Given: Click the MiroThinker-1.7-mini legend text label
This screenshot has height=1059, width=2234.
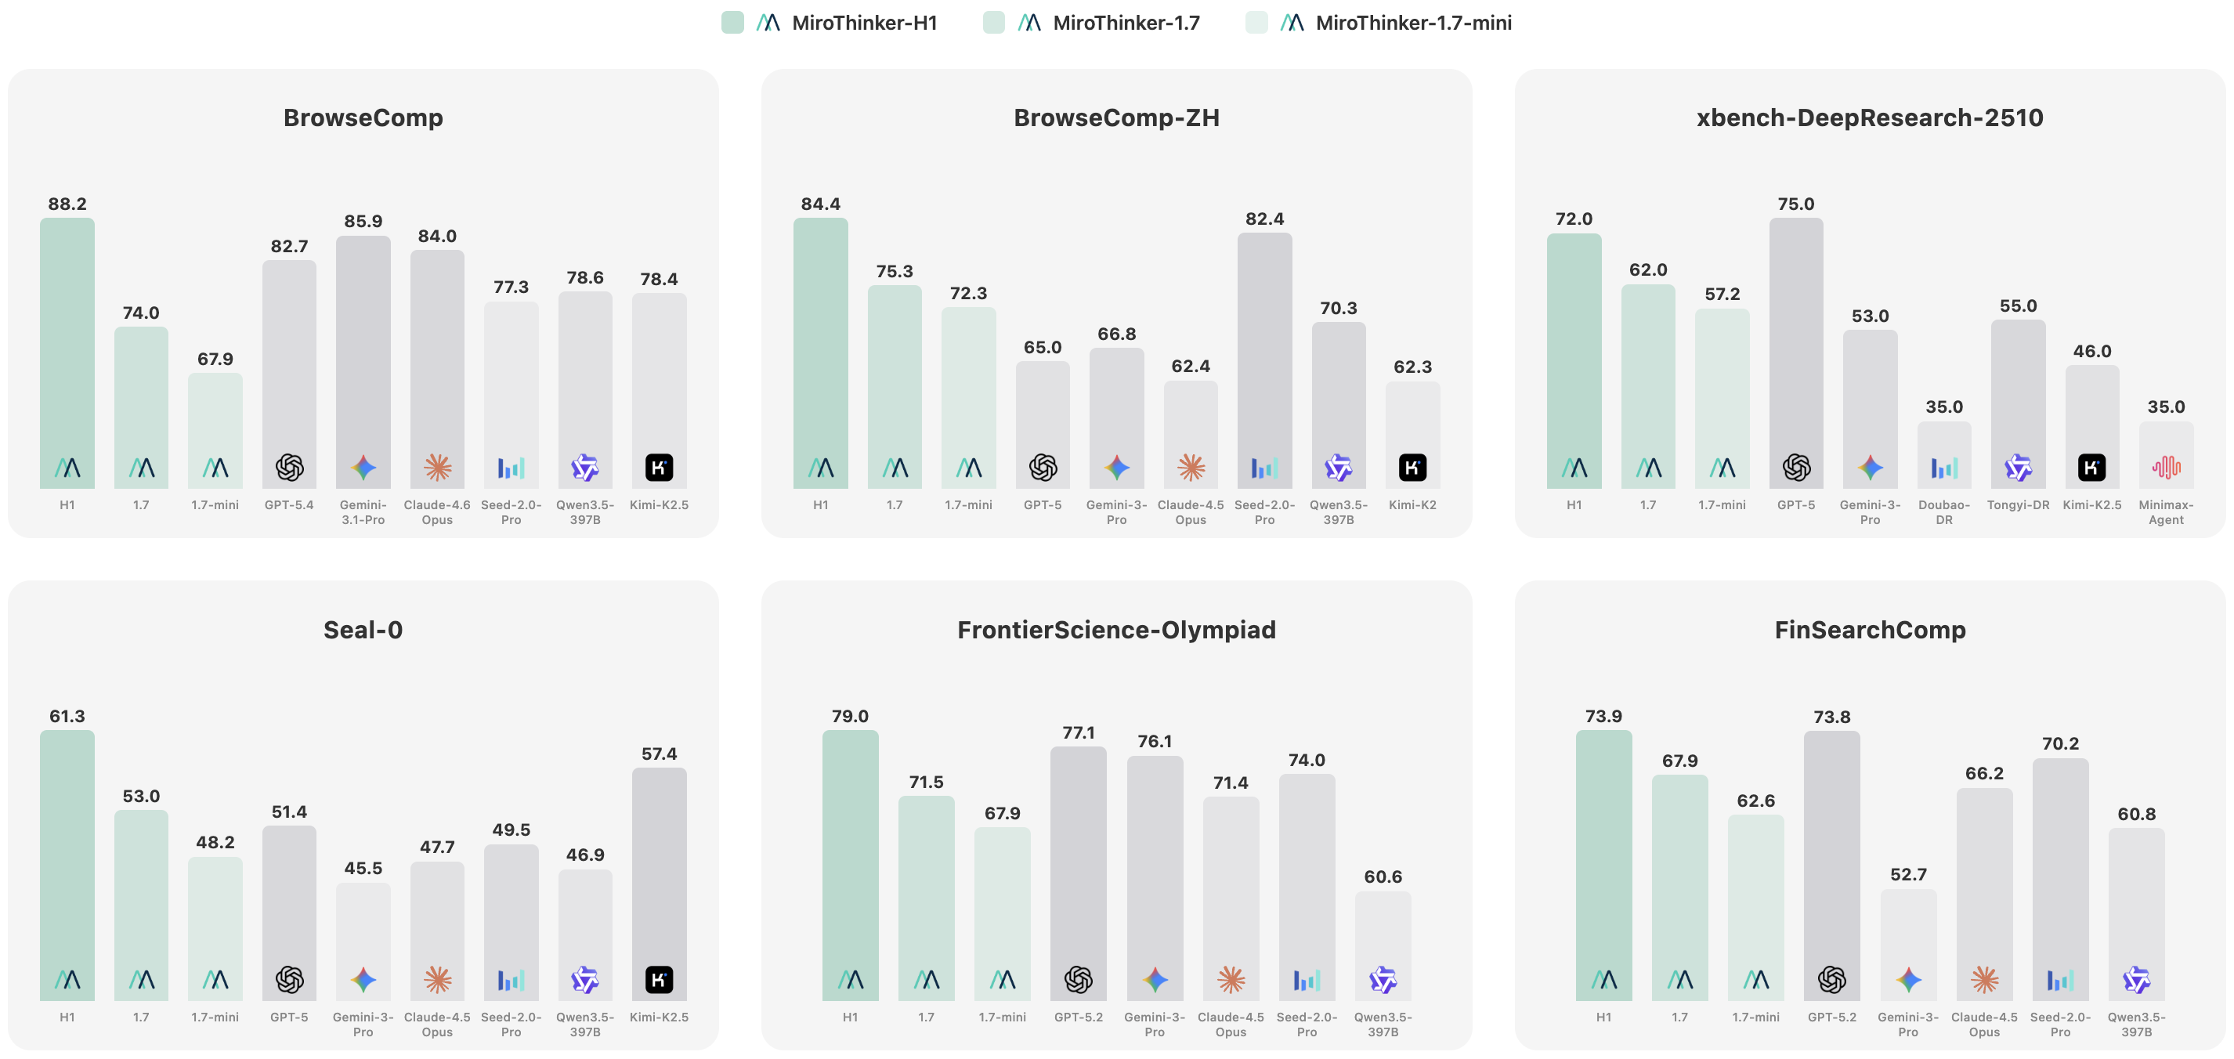Looking at the screenshot, I should 1413,23.
